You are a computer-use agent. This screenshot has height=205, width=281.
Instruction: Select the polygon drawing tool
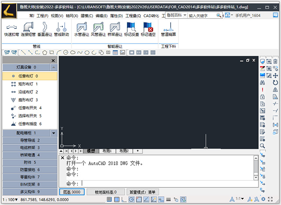tap(45, 52)
